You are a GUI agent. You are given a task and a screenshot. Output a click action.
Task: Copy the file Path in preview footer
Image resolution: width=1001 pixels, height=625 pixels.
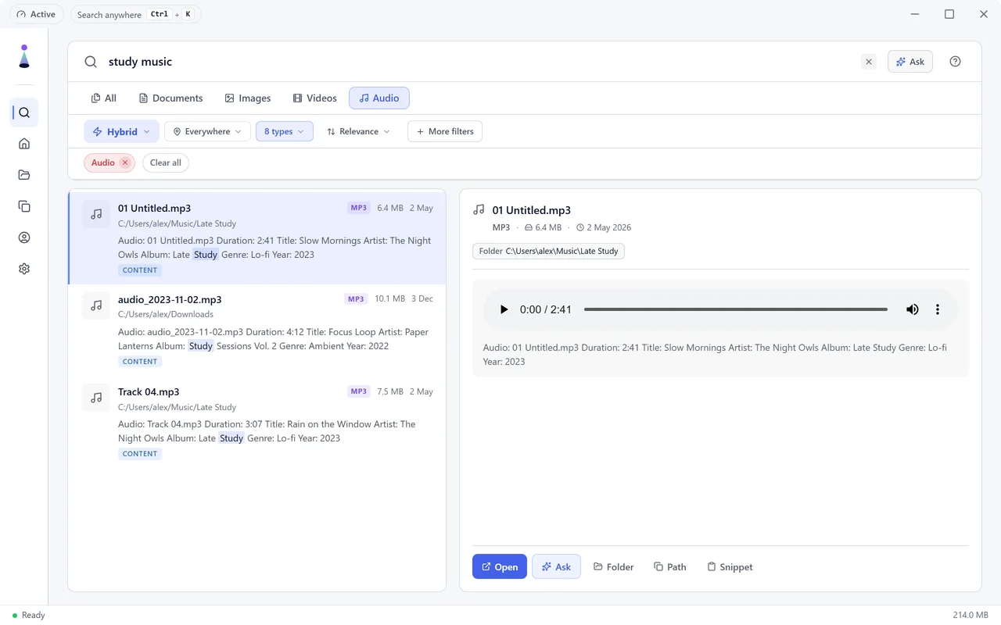click(669, 566)
